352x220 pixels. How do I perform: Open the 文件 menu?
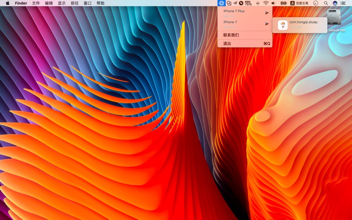[36, 3]
